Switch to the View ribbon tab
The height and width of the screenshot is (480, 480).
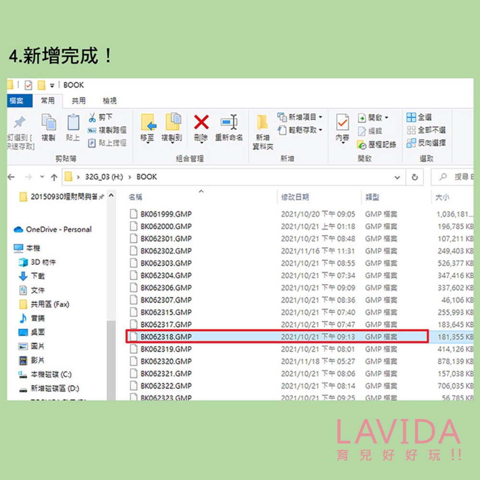click(x=109, y=101)
